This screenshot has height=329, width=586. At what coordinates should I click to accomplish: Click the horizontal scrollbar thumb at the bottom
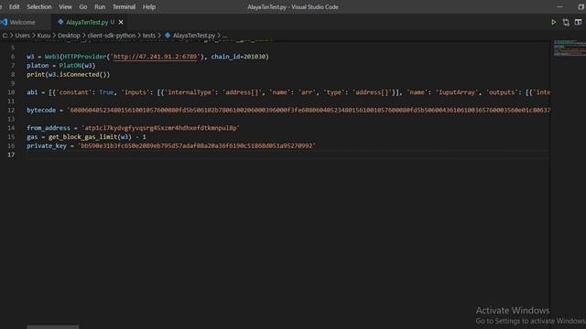click(x=53, y=327)
